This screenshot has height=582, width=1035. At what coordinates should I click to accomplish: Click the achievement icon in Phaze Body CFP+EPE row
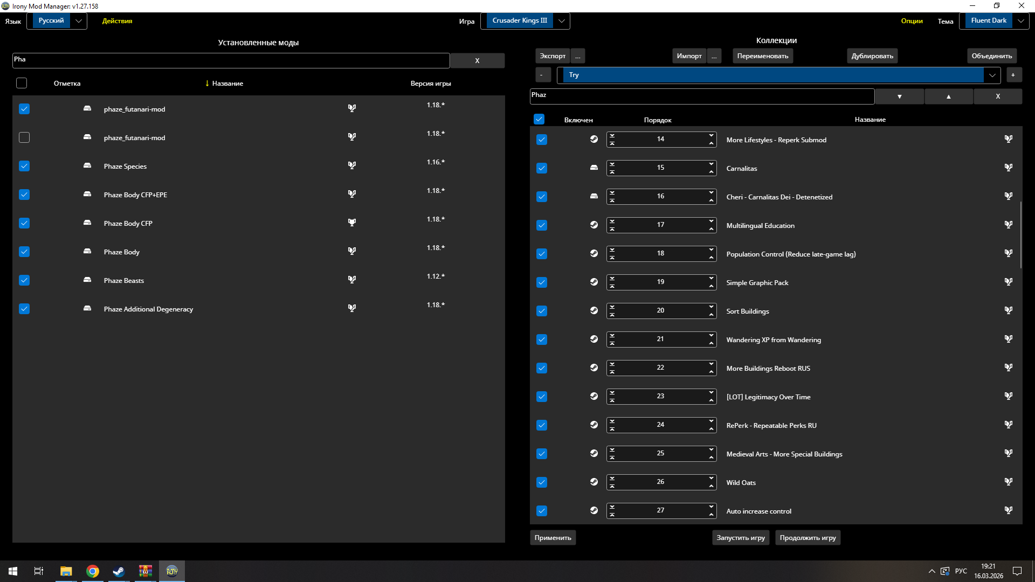(352, 194)
